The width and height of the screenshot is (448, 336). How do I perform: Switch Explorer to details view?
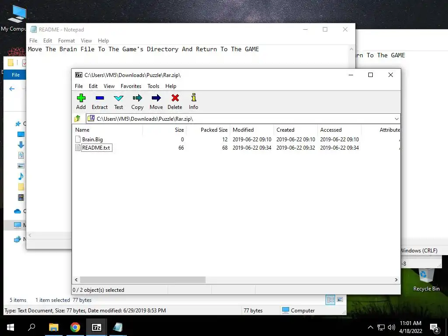pyautogui.click(x=331, y=300)
